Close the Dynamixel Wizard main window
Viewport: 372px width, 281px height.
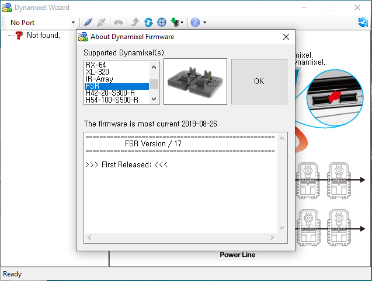point(357,8)
